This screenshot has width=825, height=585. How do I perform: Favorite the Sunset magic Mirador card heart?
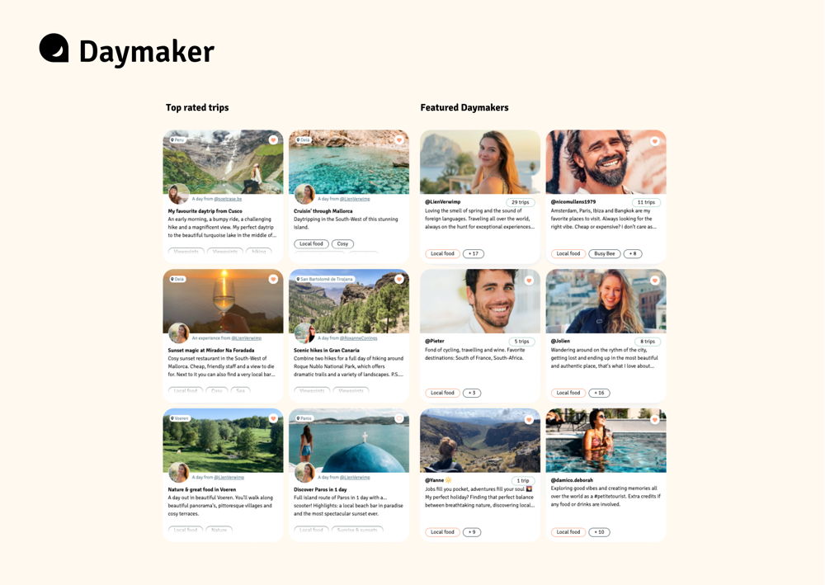click(x=273, y=280)
